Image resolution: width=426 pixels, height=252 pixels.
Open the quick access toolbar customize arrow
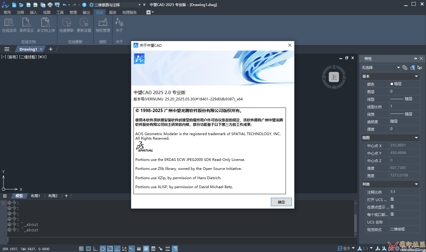(x=144, y=5)
